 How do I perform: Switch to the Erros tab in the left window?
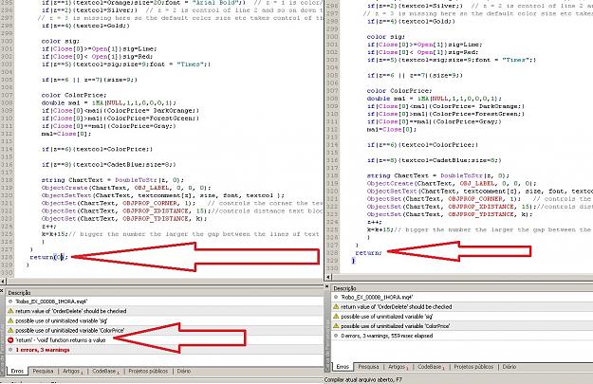17,371
